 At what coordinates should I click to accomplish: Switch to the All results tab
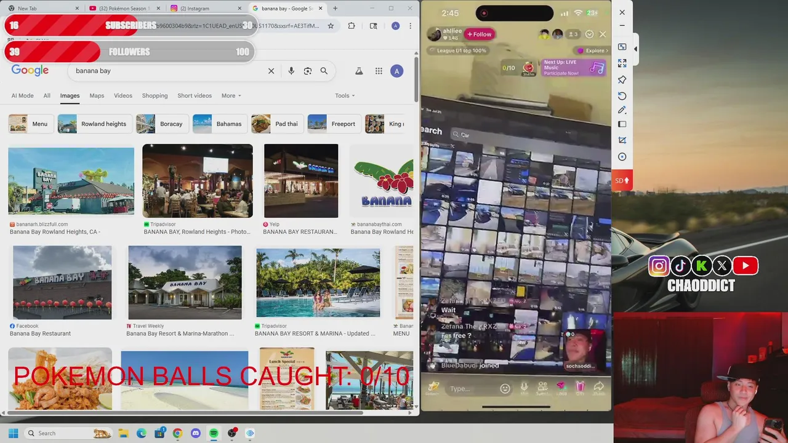click(47, 95)
